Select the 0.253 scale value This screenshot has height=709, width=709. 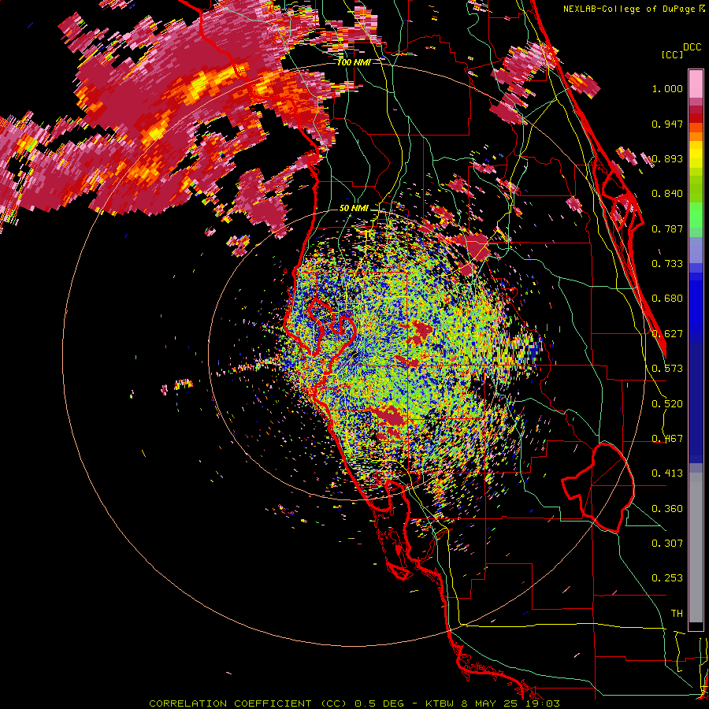[x=667, y=578]
